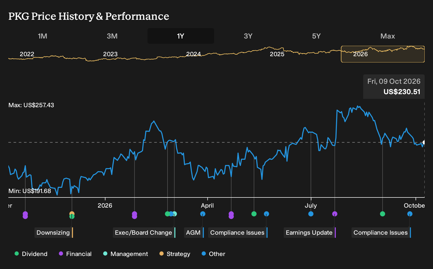Click the blue event dot directly below July
Image resolution: width=433 pixels, height=269 pixels.
[311, 214]
